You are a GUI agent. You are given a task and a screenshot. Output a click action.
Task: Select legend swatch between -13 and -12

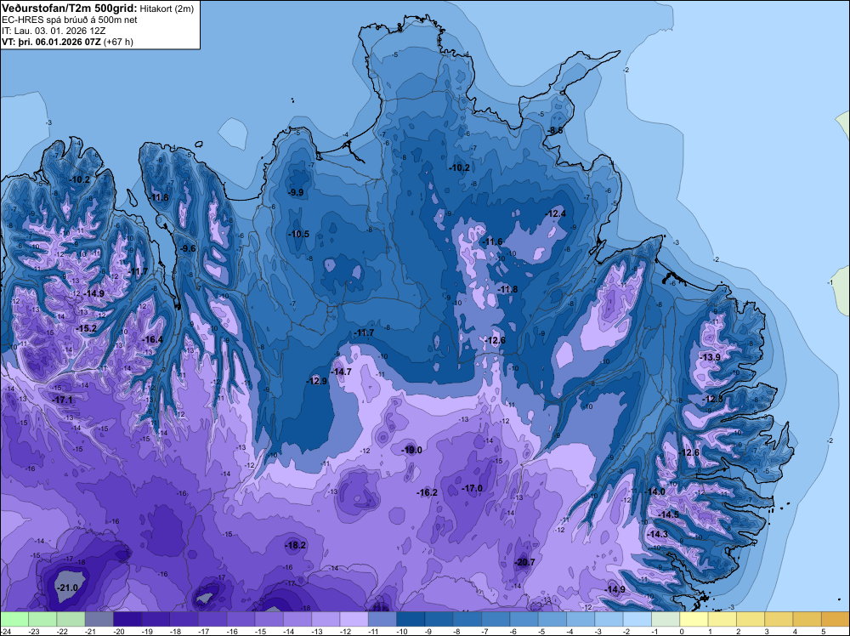click(326, 619)
